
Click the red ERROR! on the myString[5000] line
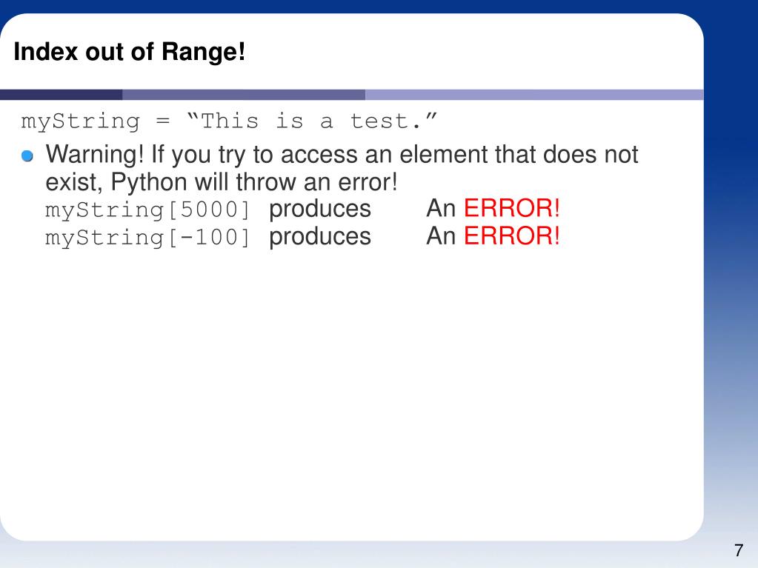tap(512, 208)
